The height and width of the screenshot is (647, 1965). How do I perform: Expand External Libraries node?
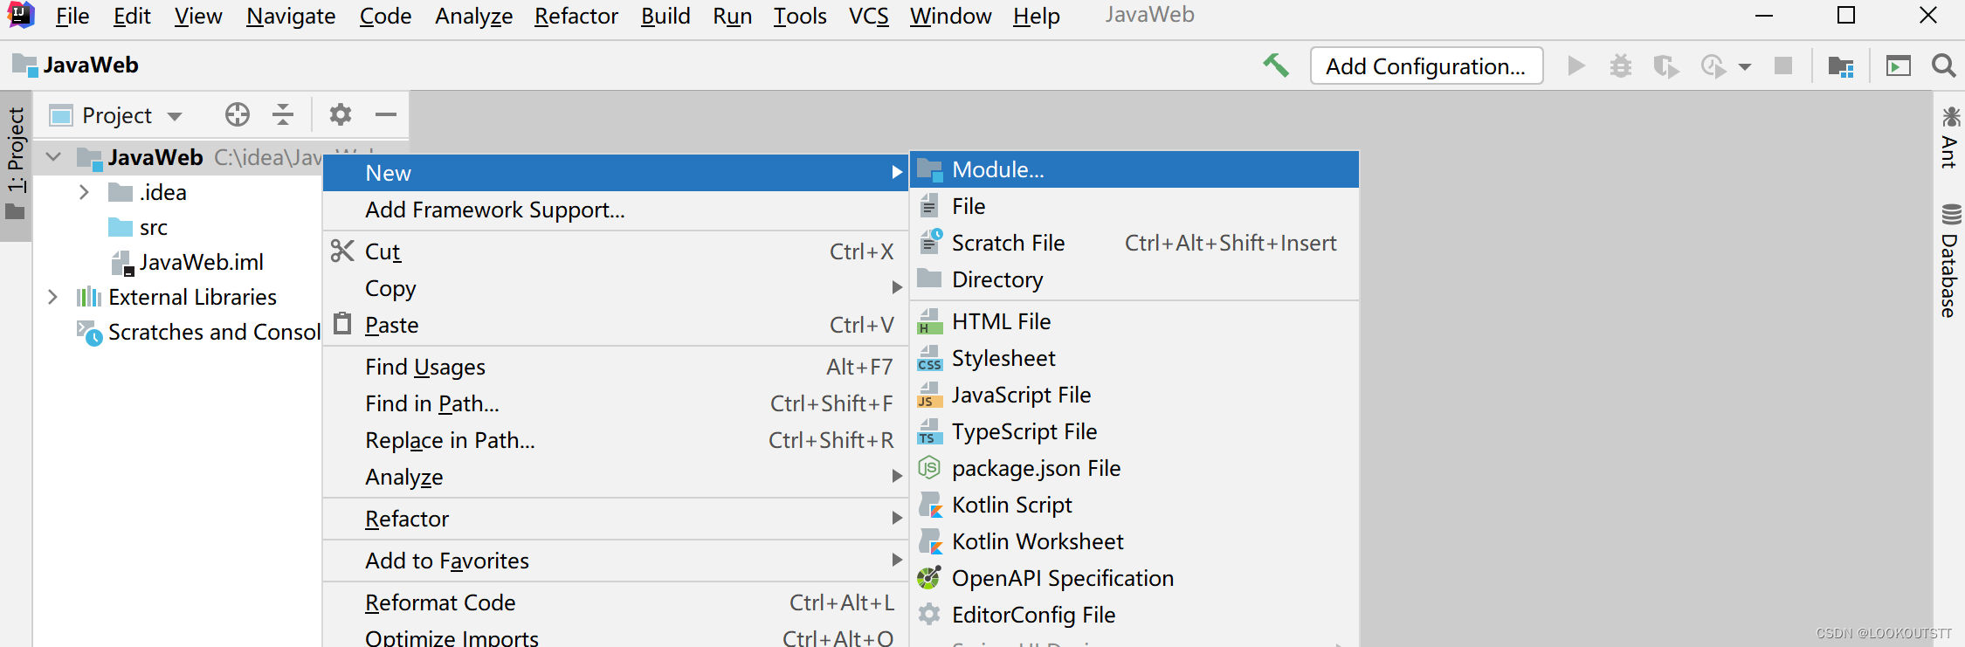click(53, 297)
